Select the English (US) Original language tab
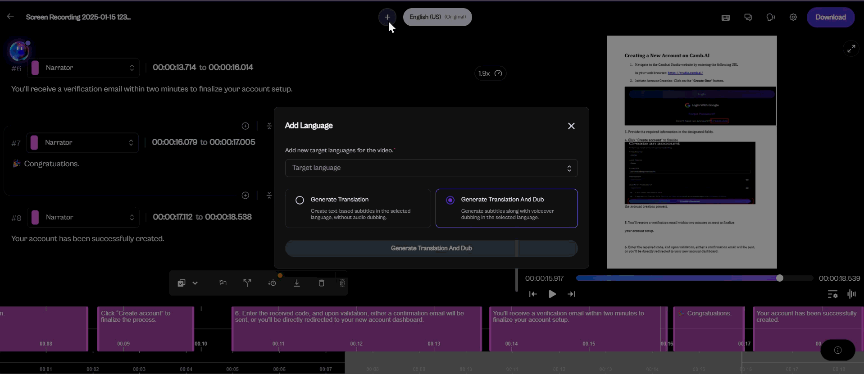Screen dimensions: 864x374 pos(437,17)
